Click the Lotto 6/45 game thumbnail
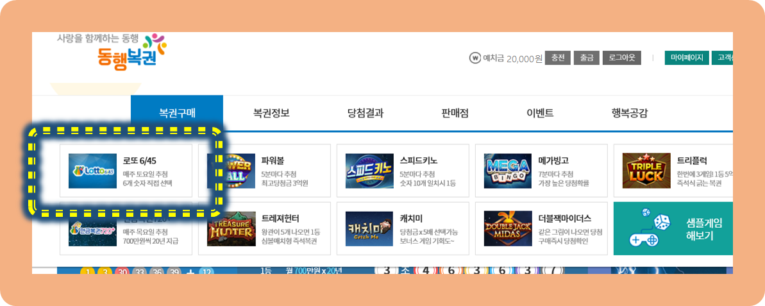The height and width of the screenshot is (306, 765). coord(93,171)
